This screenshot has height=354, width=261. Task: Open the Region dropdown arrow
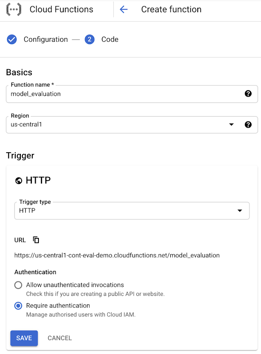tap(232, 124)
